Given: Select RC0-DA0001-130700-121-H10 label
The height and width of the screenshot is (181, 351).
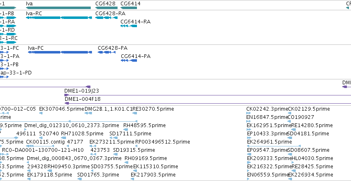Looking at the screenshot, I should 43,150.
